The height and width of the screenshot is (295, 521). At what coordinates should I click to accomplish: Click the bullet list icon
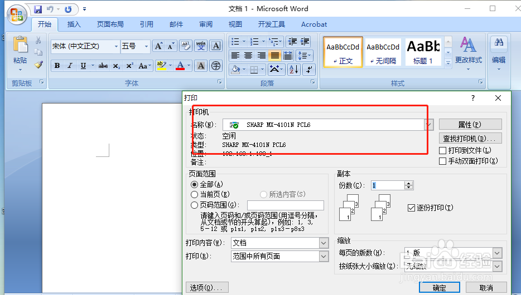235,42
